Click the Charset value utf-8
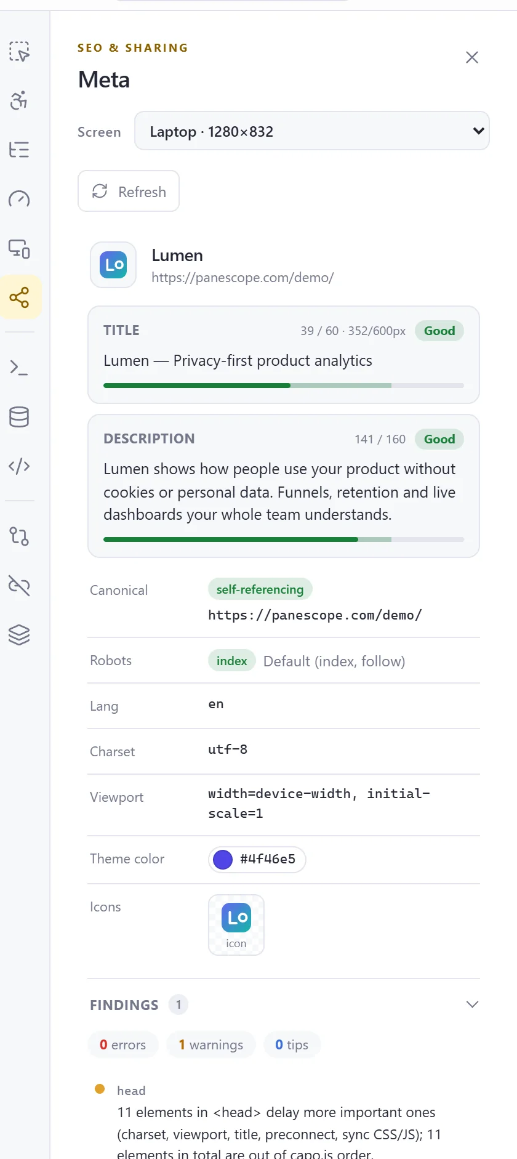Screen dimensions: 517x1159 tap(228, 749)
